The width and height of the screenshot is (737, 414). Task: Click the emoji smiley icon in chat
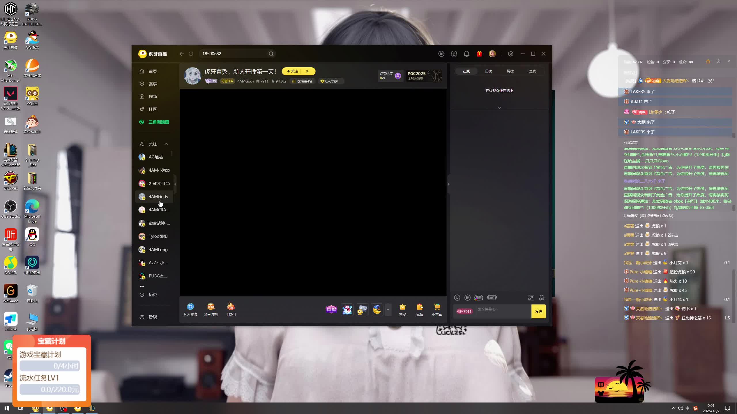tap(457, 298)
